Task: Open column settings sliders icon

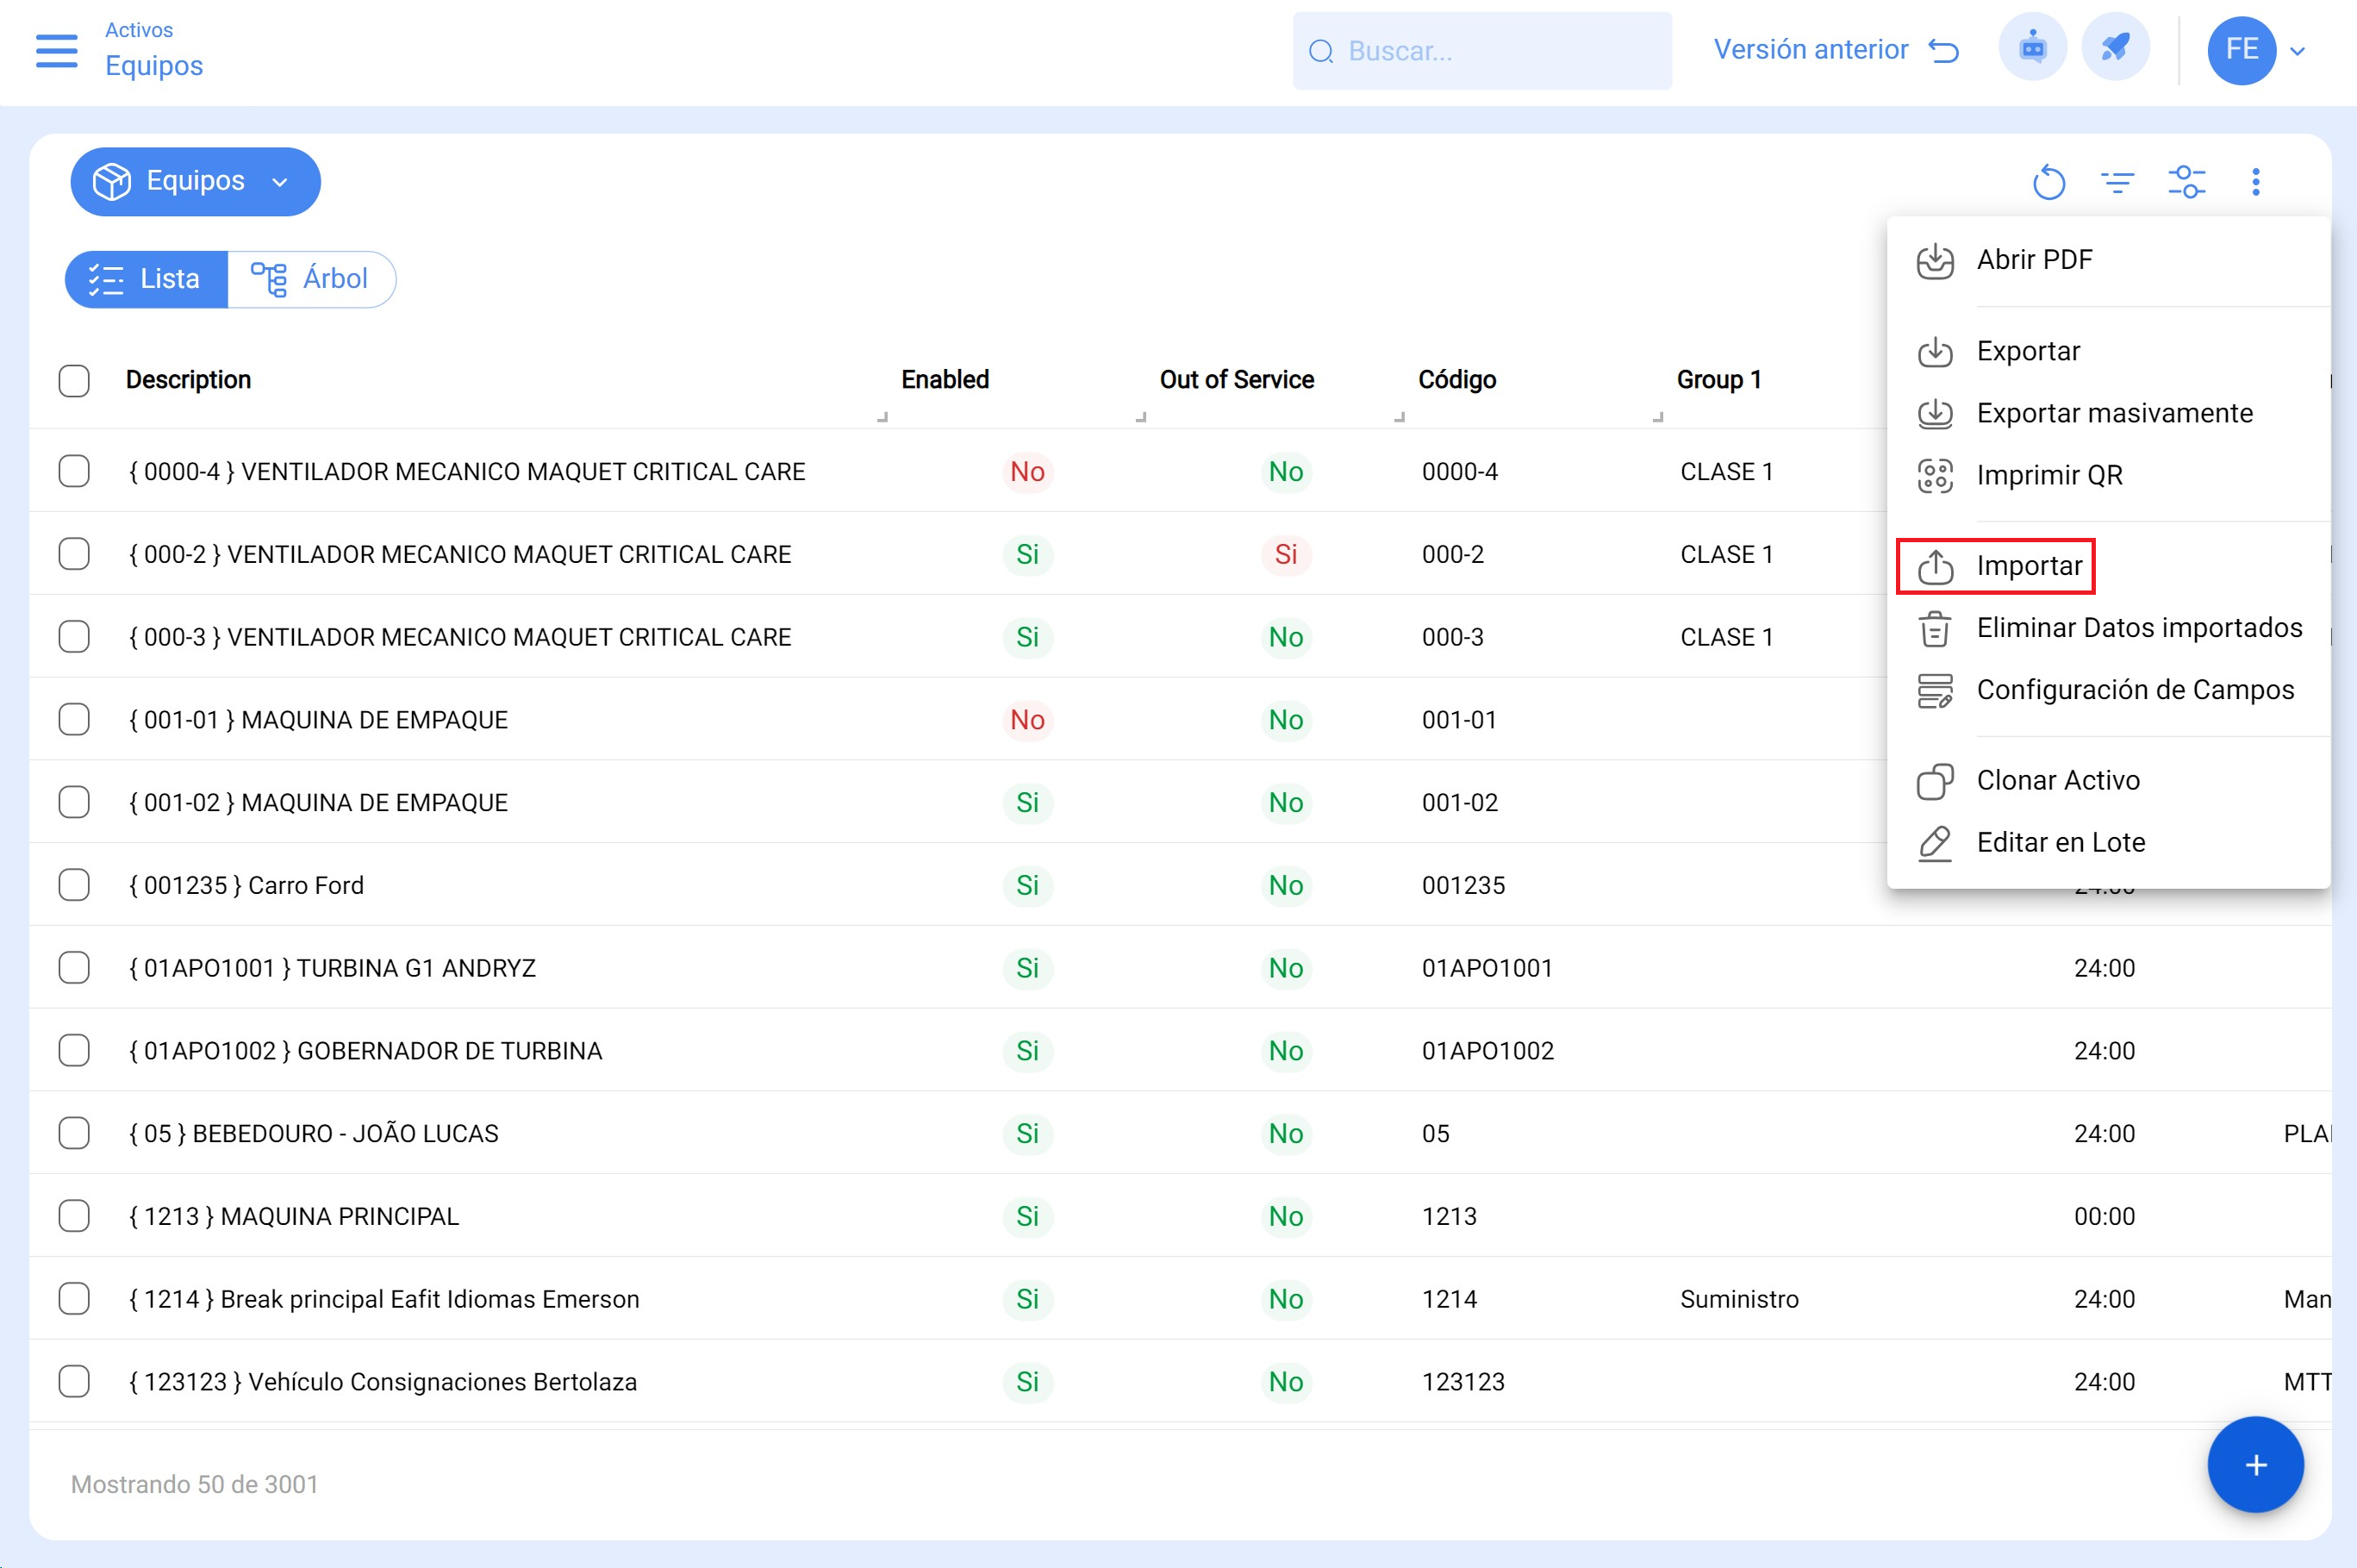Action: (x=2186, y=182)
